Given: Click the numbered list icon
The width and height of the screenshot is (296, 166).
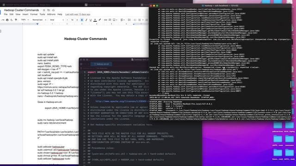Looking at the screenshot, I should click(147, 20).
